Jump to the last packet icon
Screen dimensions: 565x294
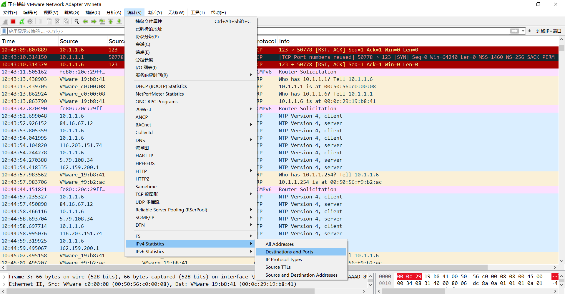point(119,21)
